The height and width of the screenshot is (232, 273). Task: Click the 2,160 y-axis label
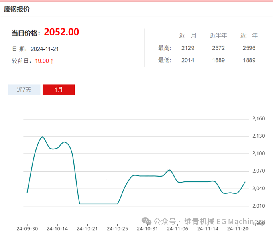pos(259,119)
